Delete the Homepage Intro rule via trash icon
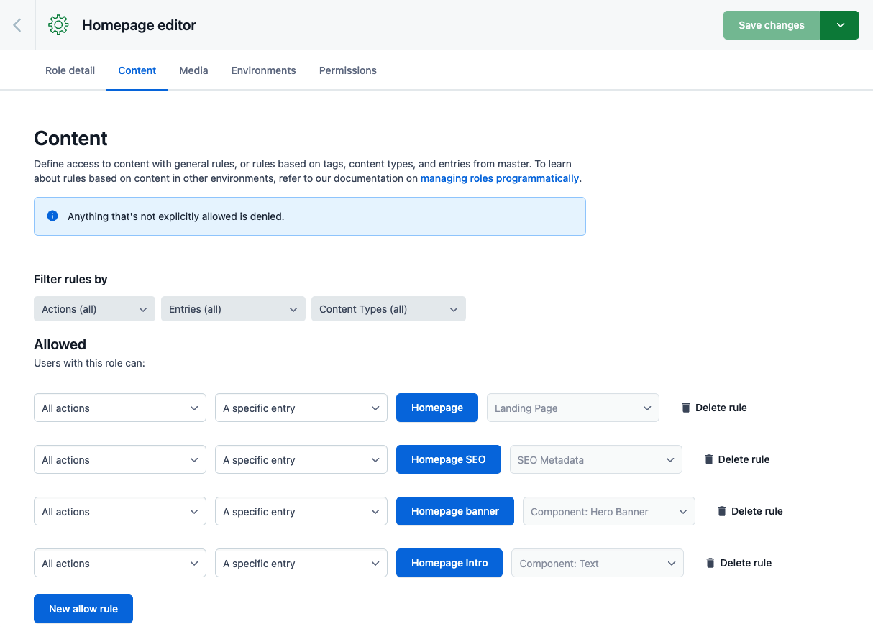Screen dimensions: 873x629 [710, 562]
